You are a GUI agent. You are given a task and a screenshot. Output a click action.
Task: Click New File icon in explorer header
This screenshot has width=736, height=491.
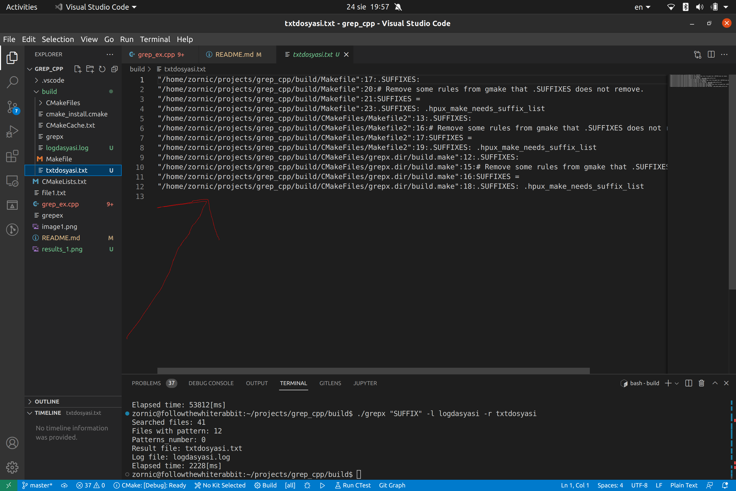[78, 69]
